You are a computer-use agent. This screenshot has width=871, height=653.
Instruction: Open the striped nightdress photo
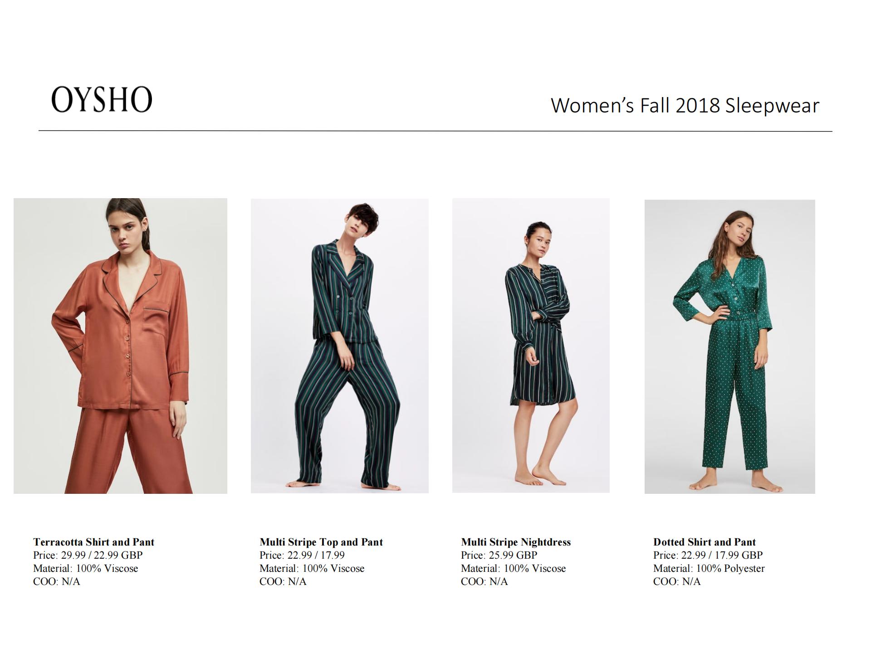(x=531, y=345)
